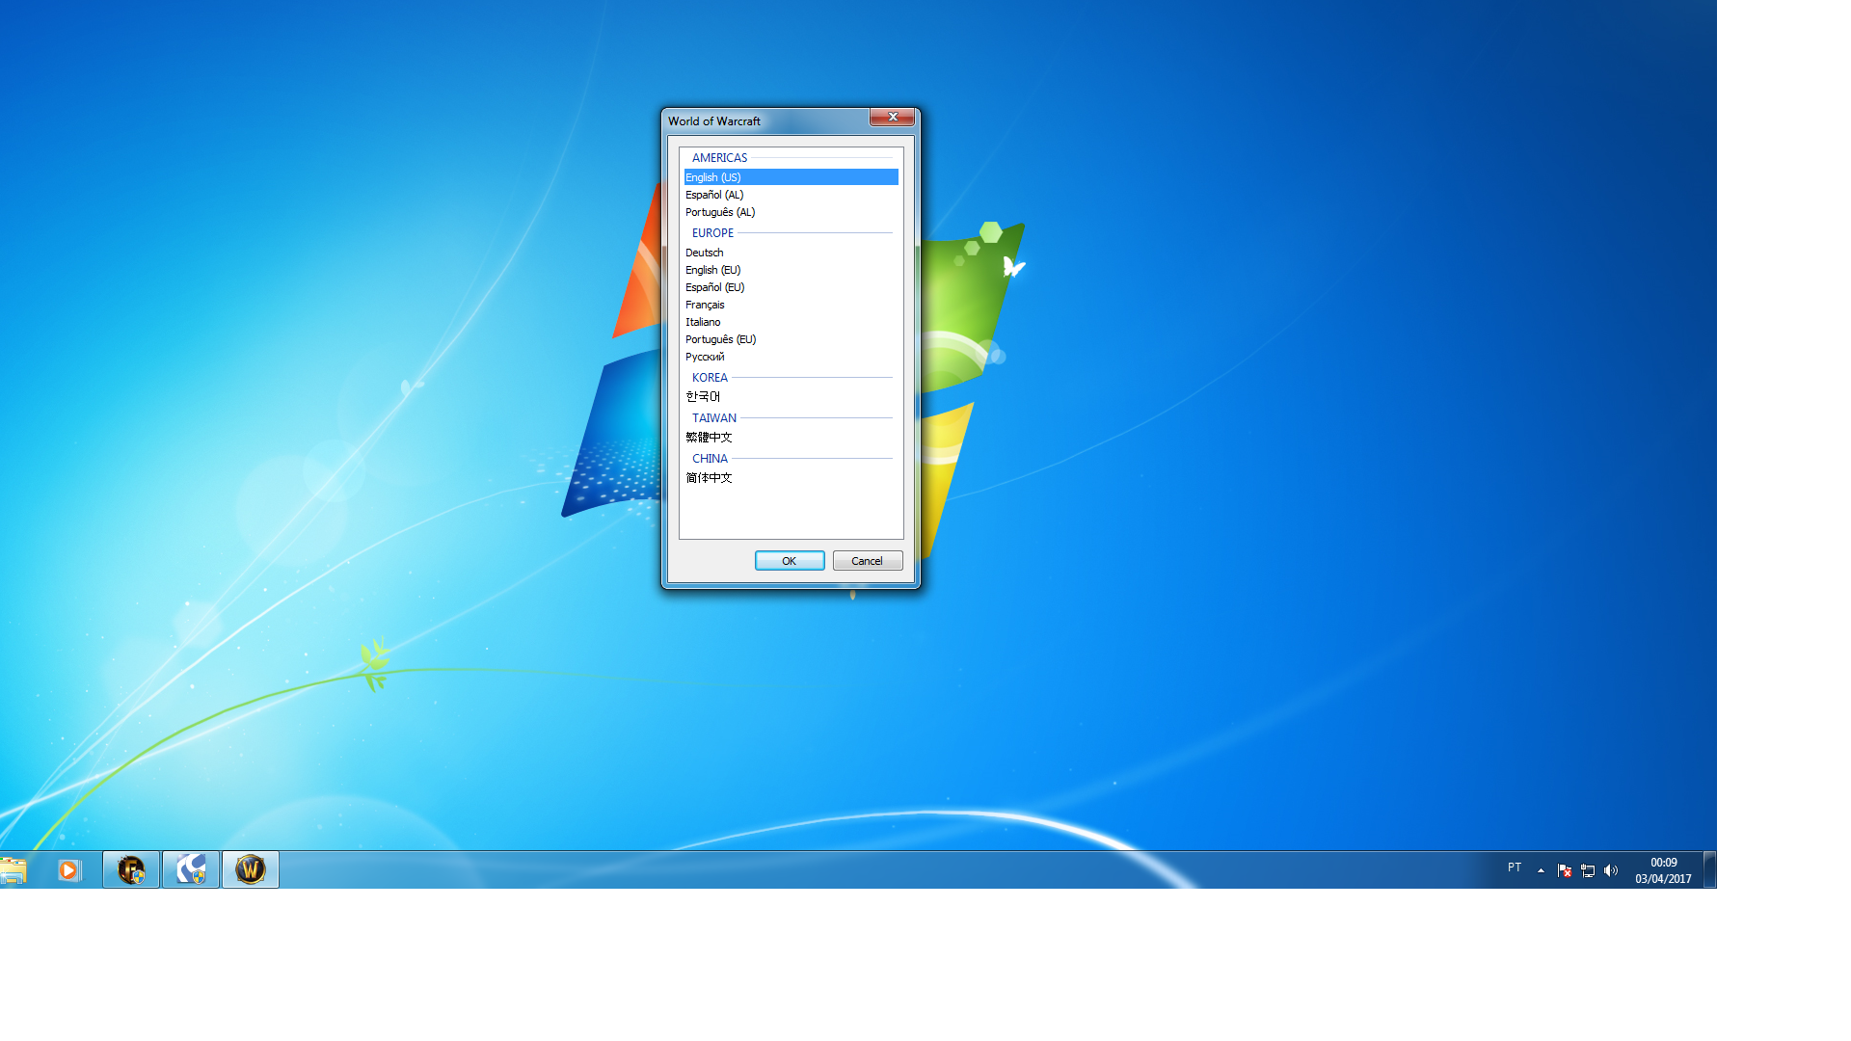Open the network connection tray icon
Image resolution: width=1851 pixels, height=1041 pixels.
(1588, 870)
